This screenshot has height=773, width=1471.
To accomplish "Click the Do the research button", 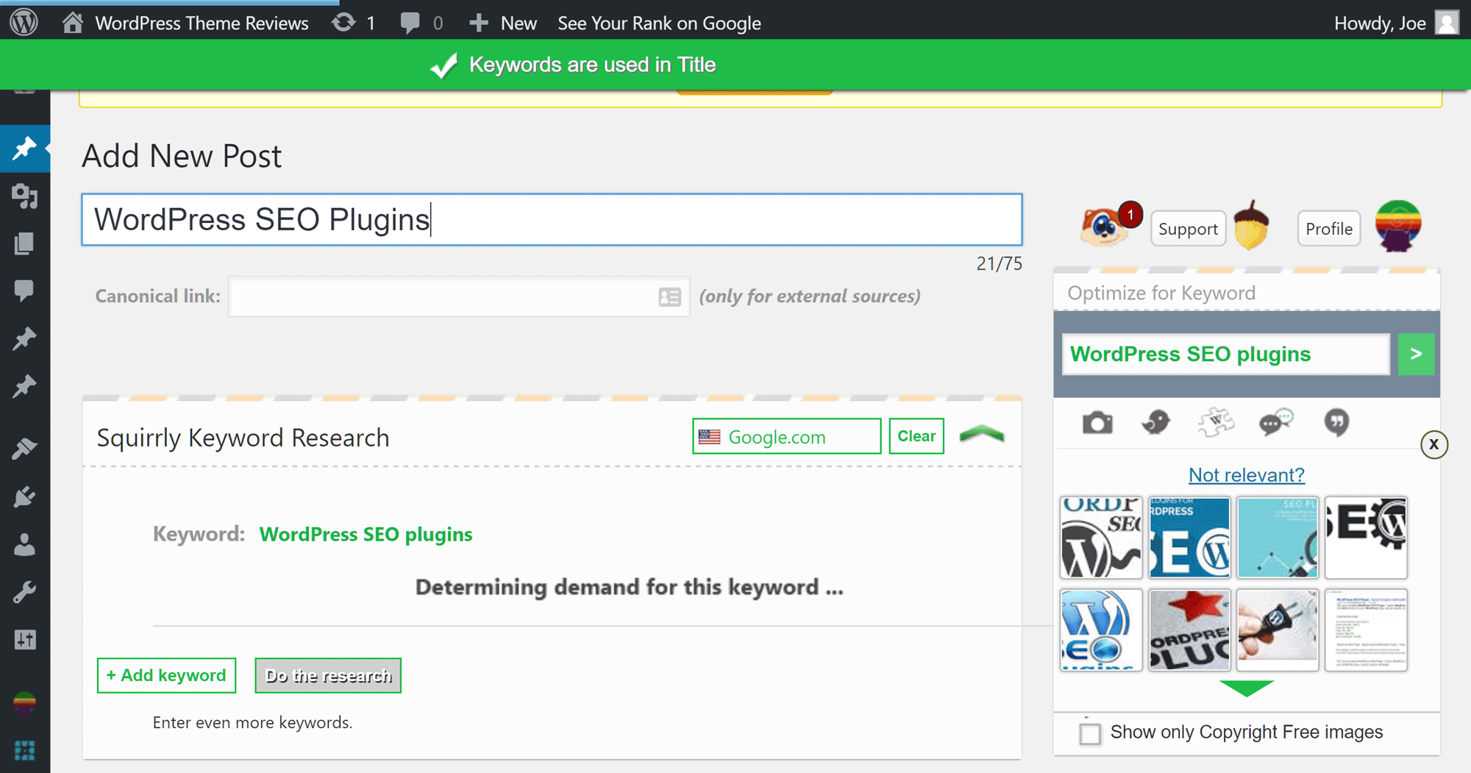I will (328, 675).
